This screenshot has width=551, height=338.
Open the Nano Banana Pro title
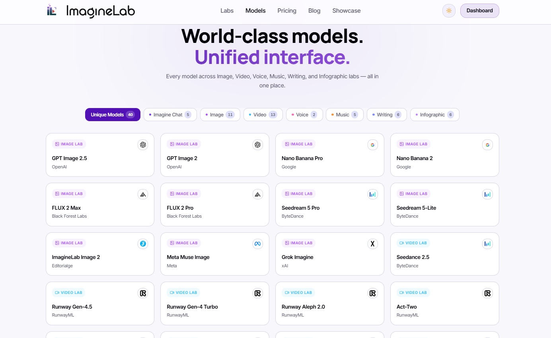[x=302, y=158]
